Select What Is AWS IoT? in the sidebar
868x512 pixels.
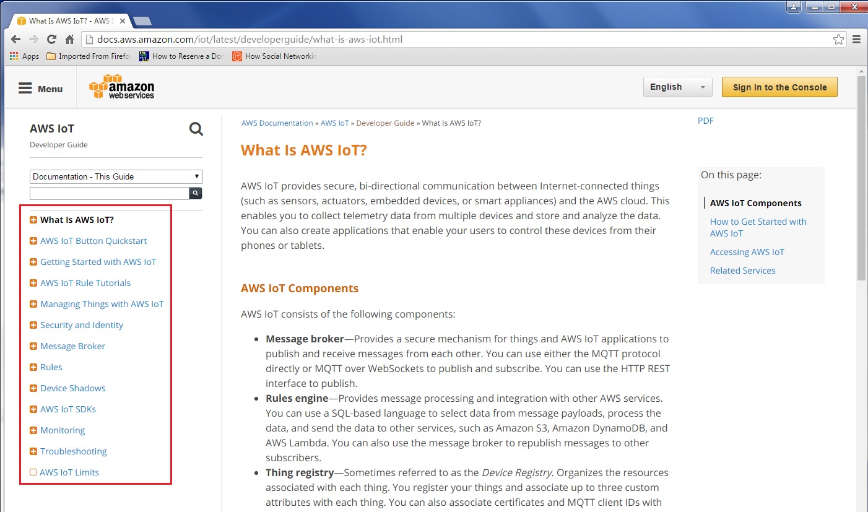pos(77,220)
